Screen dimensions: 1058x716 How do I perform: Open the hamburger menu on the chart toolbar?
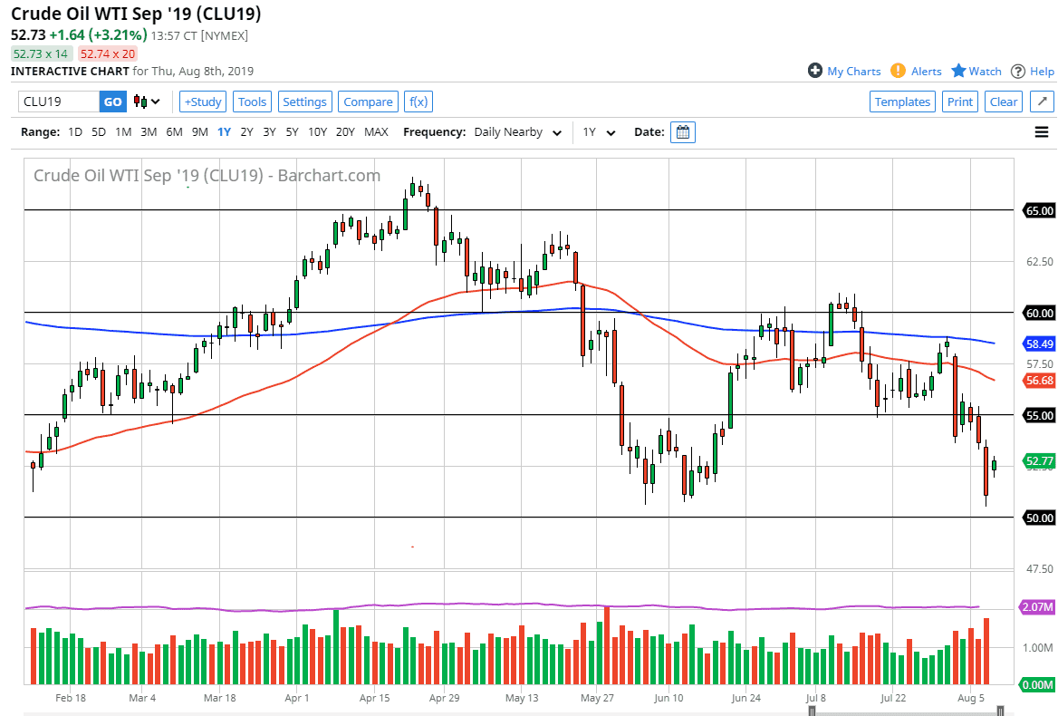coord(1042,131)
